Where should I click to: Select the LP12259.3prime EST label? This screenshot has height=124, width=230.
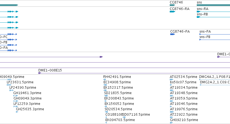[27, 104]
